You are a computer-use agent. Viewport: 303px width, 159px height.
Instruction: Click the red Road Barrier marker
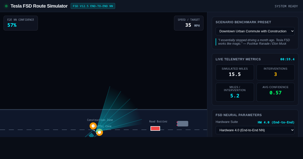click(155, 128)
